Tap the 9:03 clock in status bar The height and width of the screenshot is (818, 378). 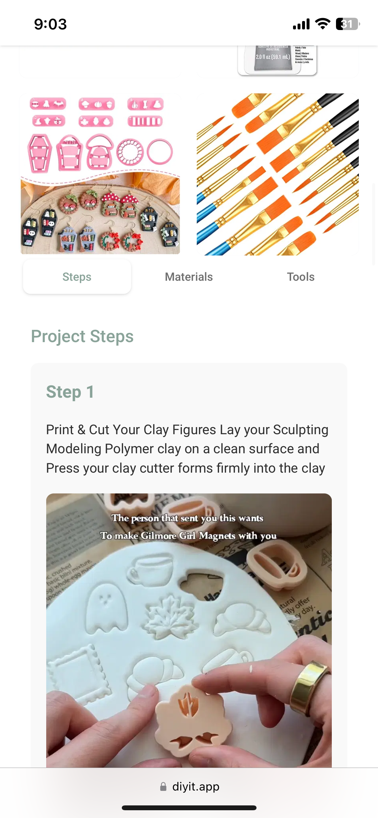pos(50,24)
